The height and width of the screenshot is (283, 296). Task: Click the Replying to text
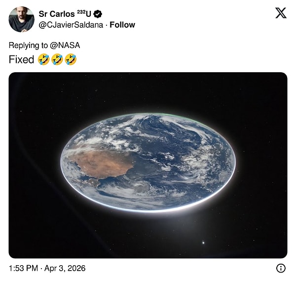[29, 45]
